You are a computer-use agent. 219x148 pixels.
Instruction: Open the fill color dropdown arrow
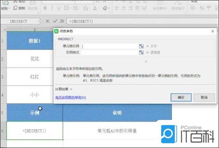click(x=89, y=8)
